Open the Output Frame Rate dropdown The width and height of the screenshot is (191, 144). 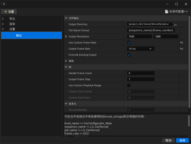pyautogui.click(x=141, y=49)
